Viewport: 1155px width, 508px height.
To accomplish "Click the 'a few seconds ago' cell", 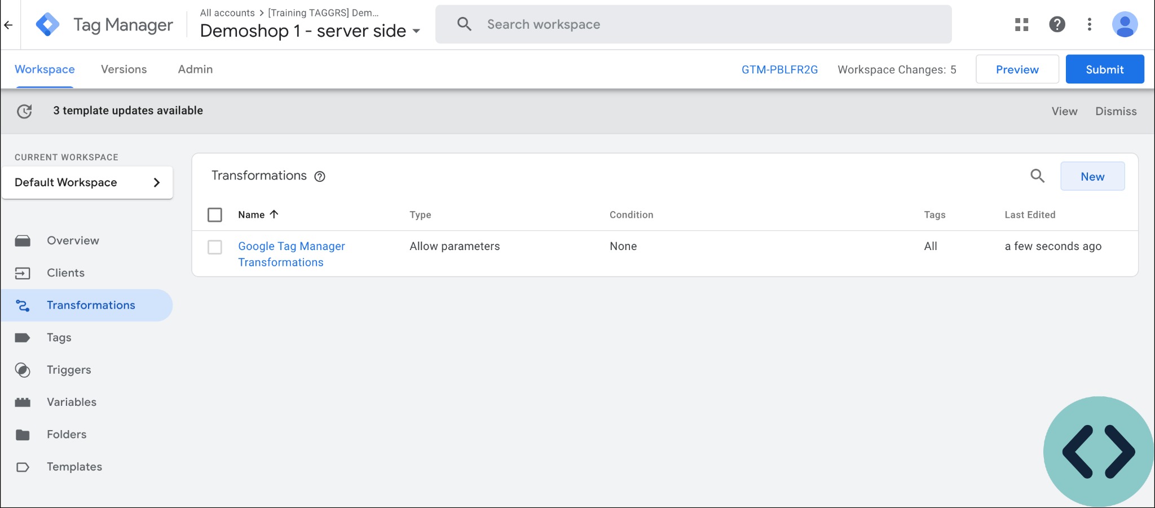I will tap(1053, 246).
